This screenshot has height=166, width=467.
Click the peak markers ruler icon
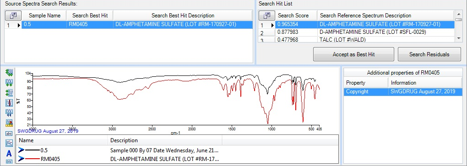[x=9, y=123]
